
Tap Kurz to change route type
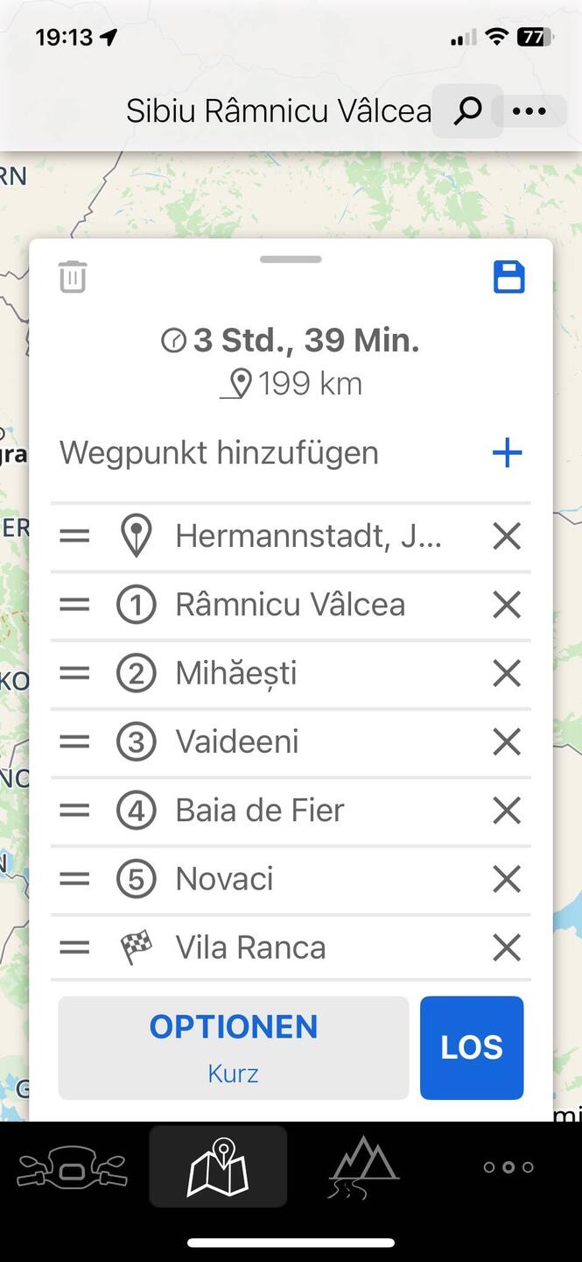233,1073
